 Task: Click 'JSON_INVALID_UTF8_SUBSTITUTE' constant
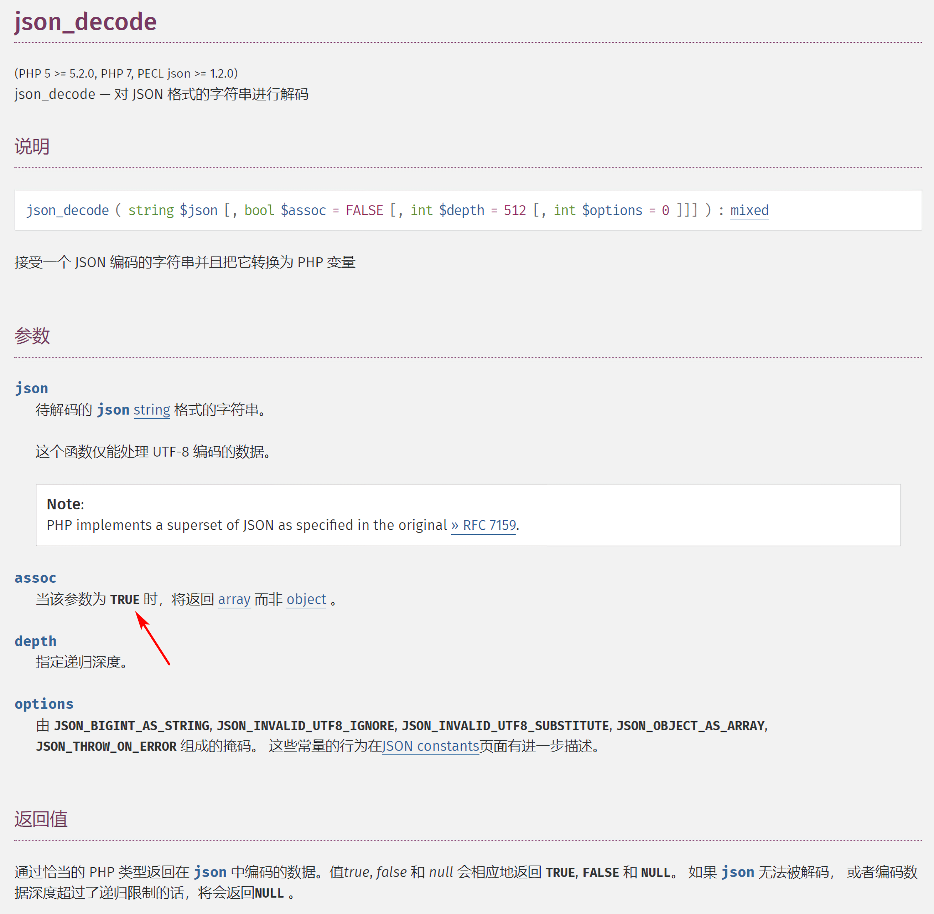505,725
